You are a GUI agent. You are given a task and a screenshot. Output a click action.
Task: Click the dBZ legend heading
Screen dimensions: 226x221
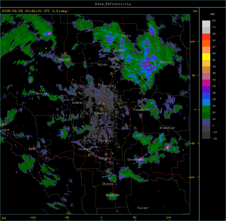212,14
